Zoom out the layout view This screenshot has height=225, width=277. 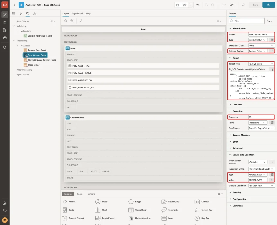66,21
